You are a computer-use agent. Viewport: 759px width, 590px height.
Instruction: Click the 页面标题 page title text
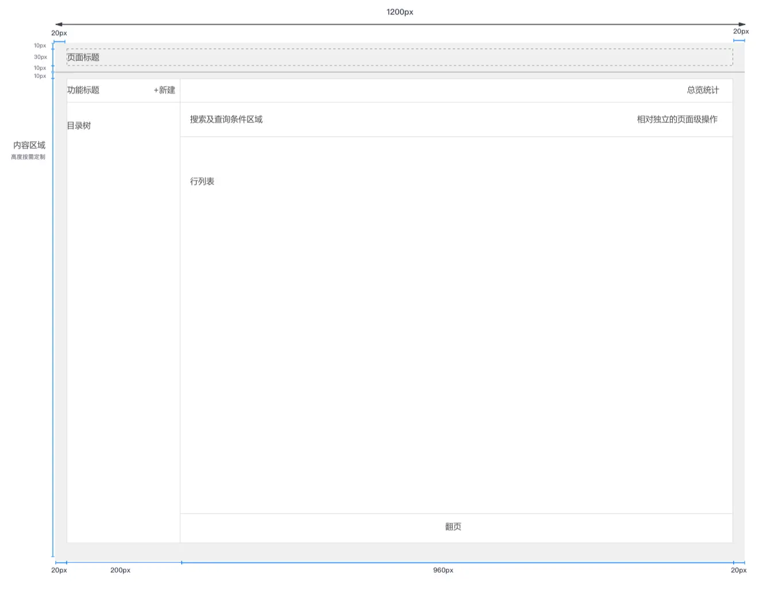83,57
